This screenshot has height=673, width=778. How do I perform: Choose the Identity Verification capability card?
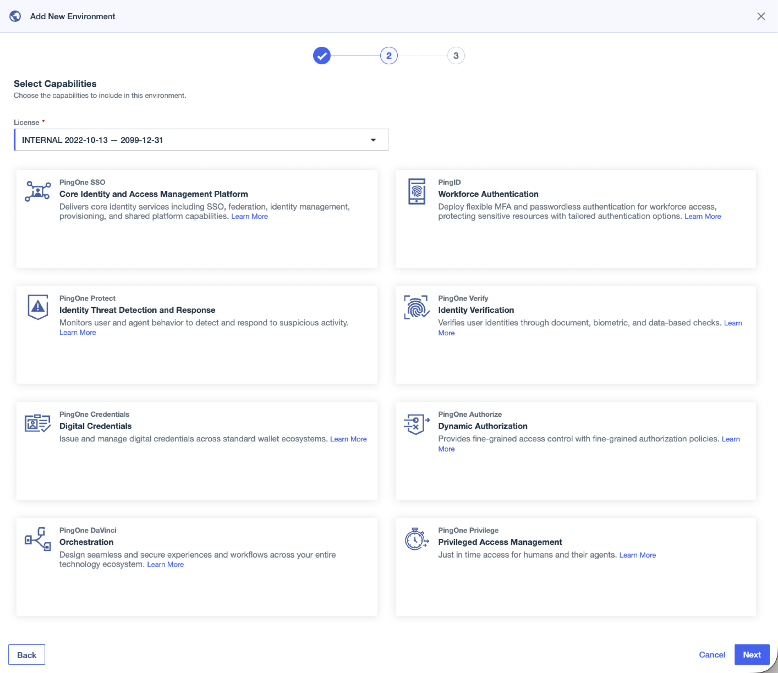575,334
